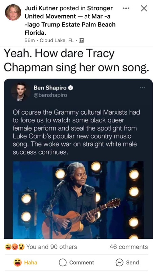Image resolution: width=153 pixels, height=272 pixels.
Task: Open the Stronger United Movement group link
Action: click(x=69, y=12)
